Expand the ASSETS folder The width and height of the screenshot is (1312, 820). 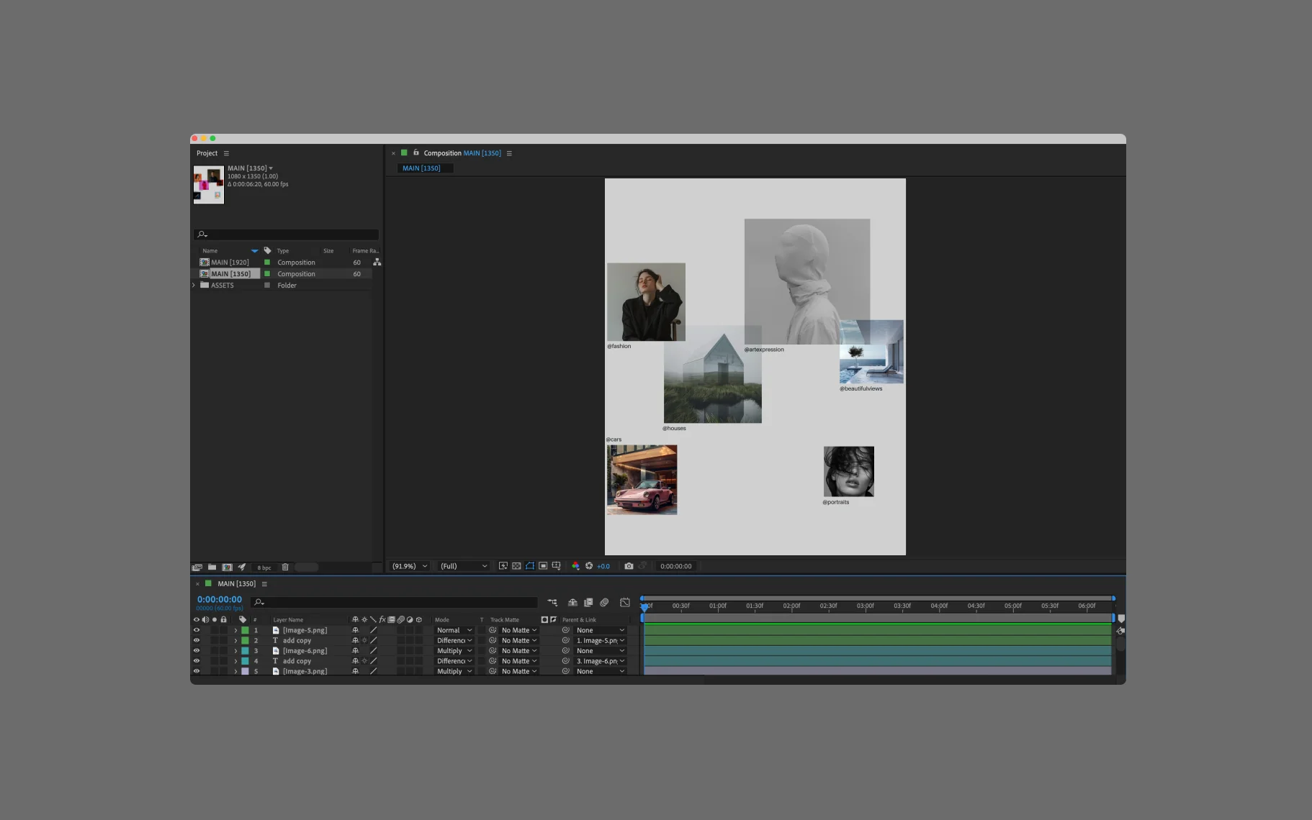click(x=194, y=286)
